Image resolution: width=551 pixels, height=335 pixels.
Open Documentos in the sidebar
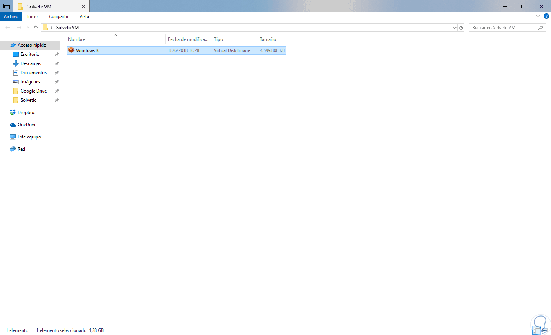34,73
